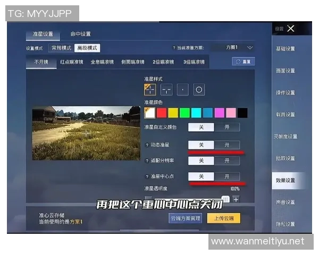
Task: Close the settings with the X icon
Action: (x=291, y=29)
